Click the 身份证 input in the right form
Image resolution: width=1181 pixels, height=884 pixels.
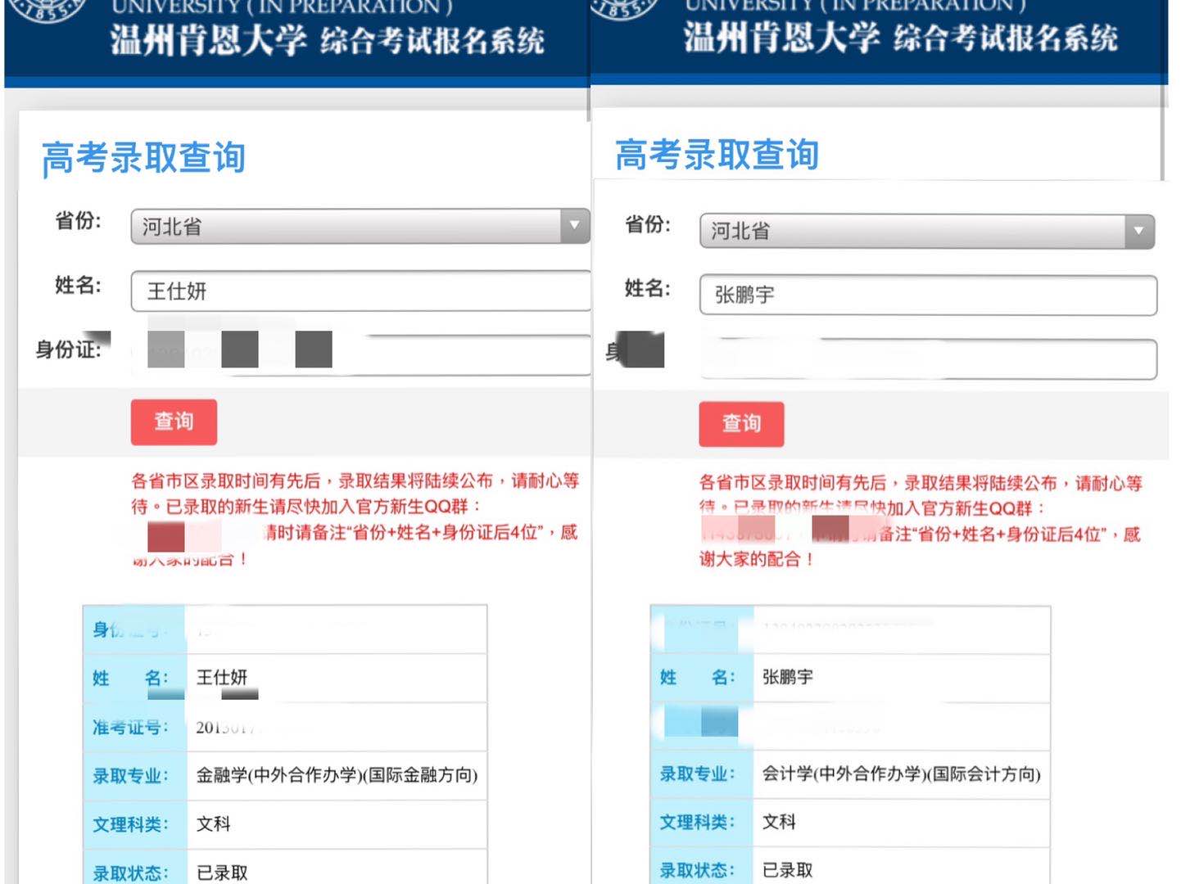point(927,359)
